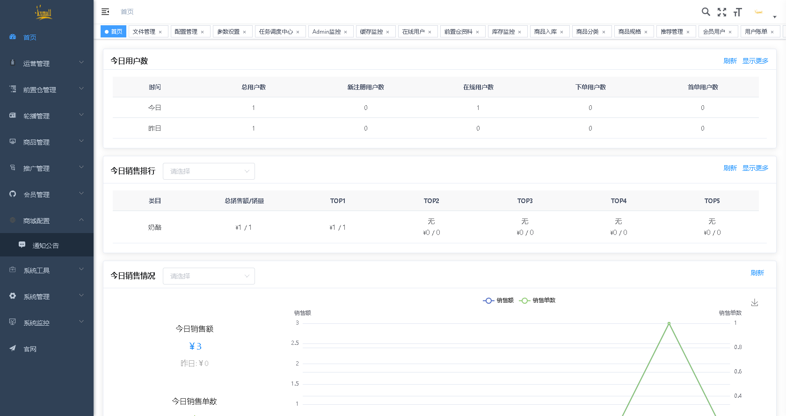Open the 官网 sidebar link

(x=47, y=349)
